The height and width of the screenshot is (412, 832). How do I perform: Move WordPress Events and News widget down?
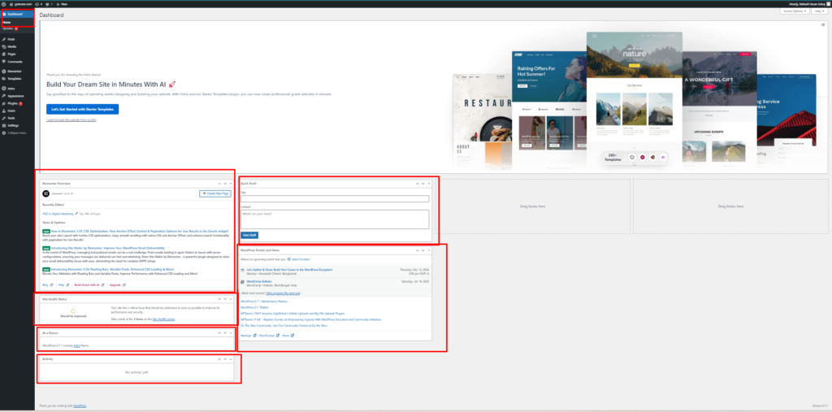point(422,250)
